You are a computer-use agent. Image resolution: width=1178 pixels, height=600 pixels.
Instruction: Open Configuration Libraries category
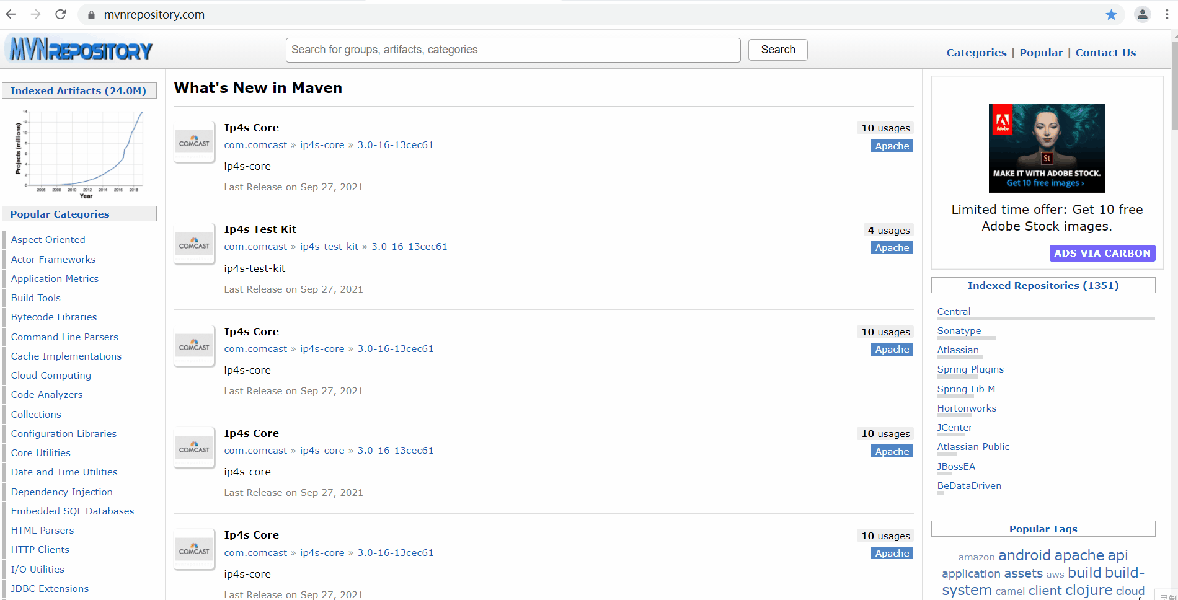coord(64,433)
